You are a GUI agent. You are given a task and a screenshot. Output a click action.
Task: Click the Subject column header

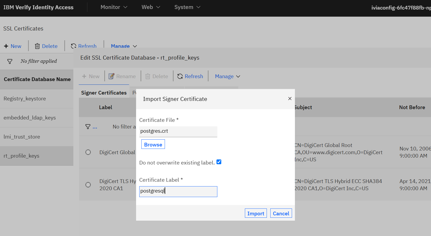pos(303,107)
